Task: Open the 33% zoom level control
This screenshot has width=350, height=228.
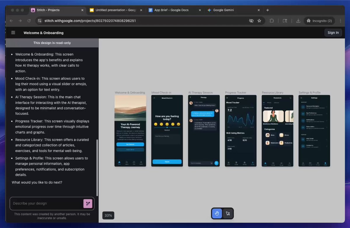Action: [108, 215]
